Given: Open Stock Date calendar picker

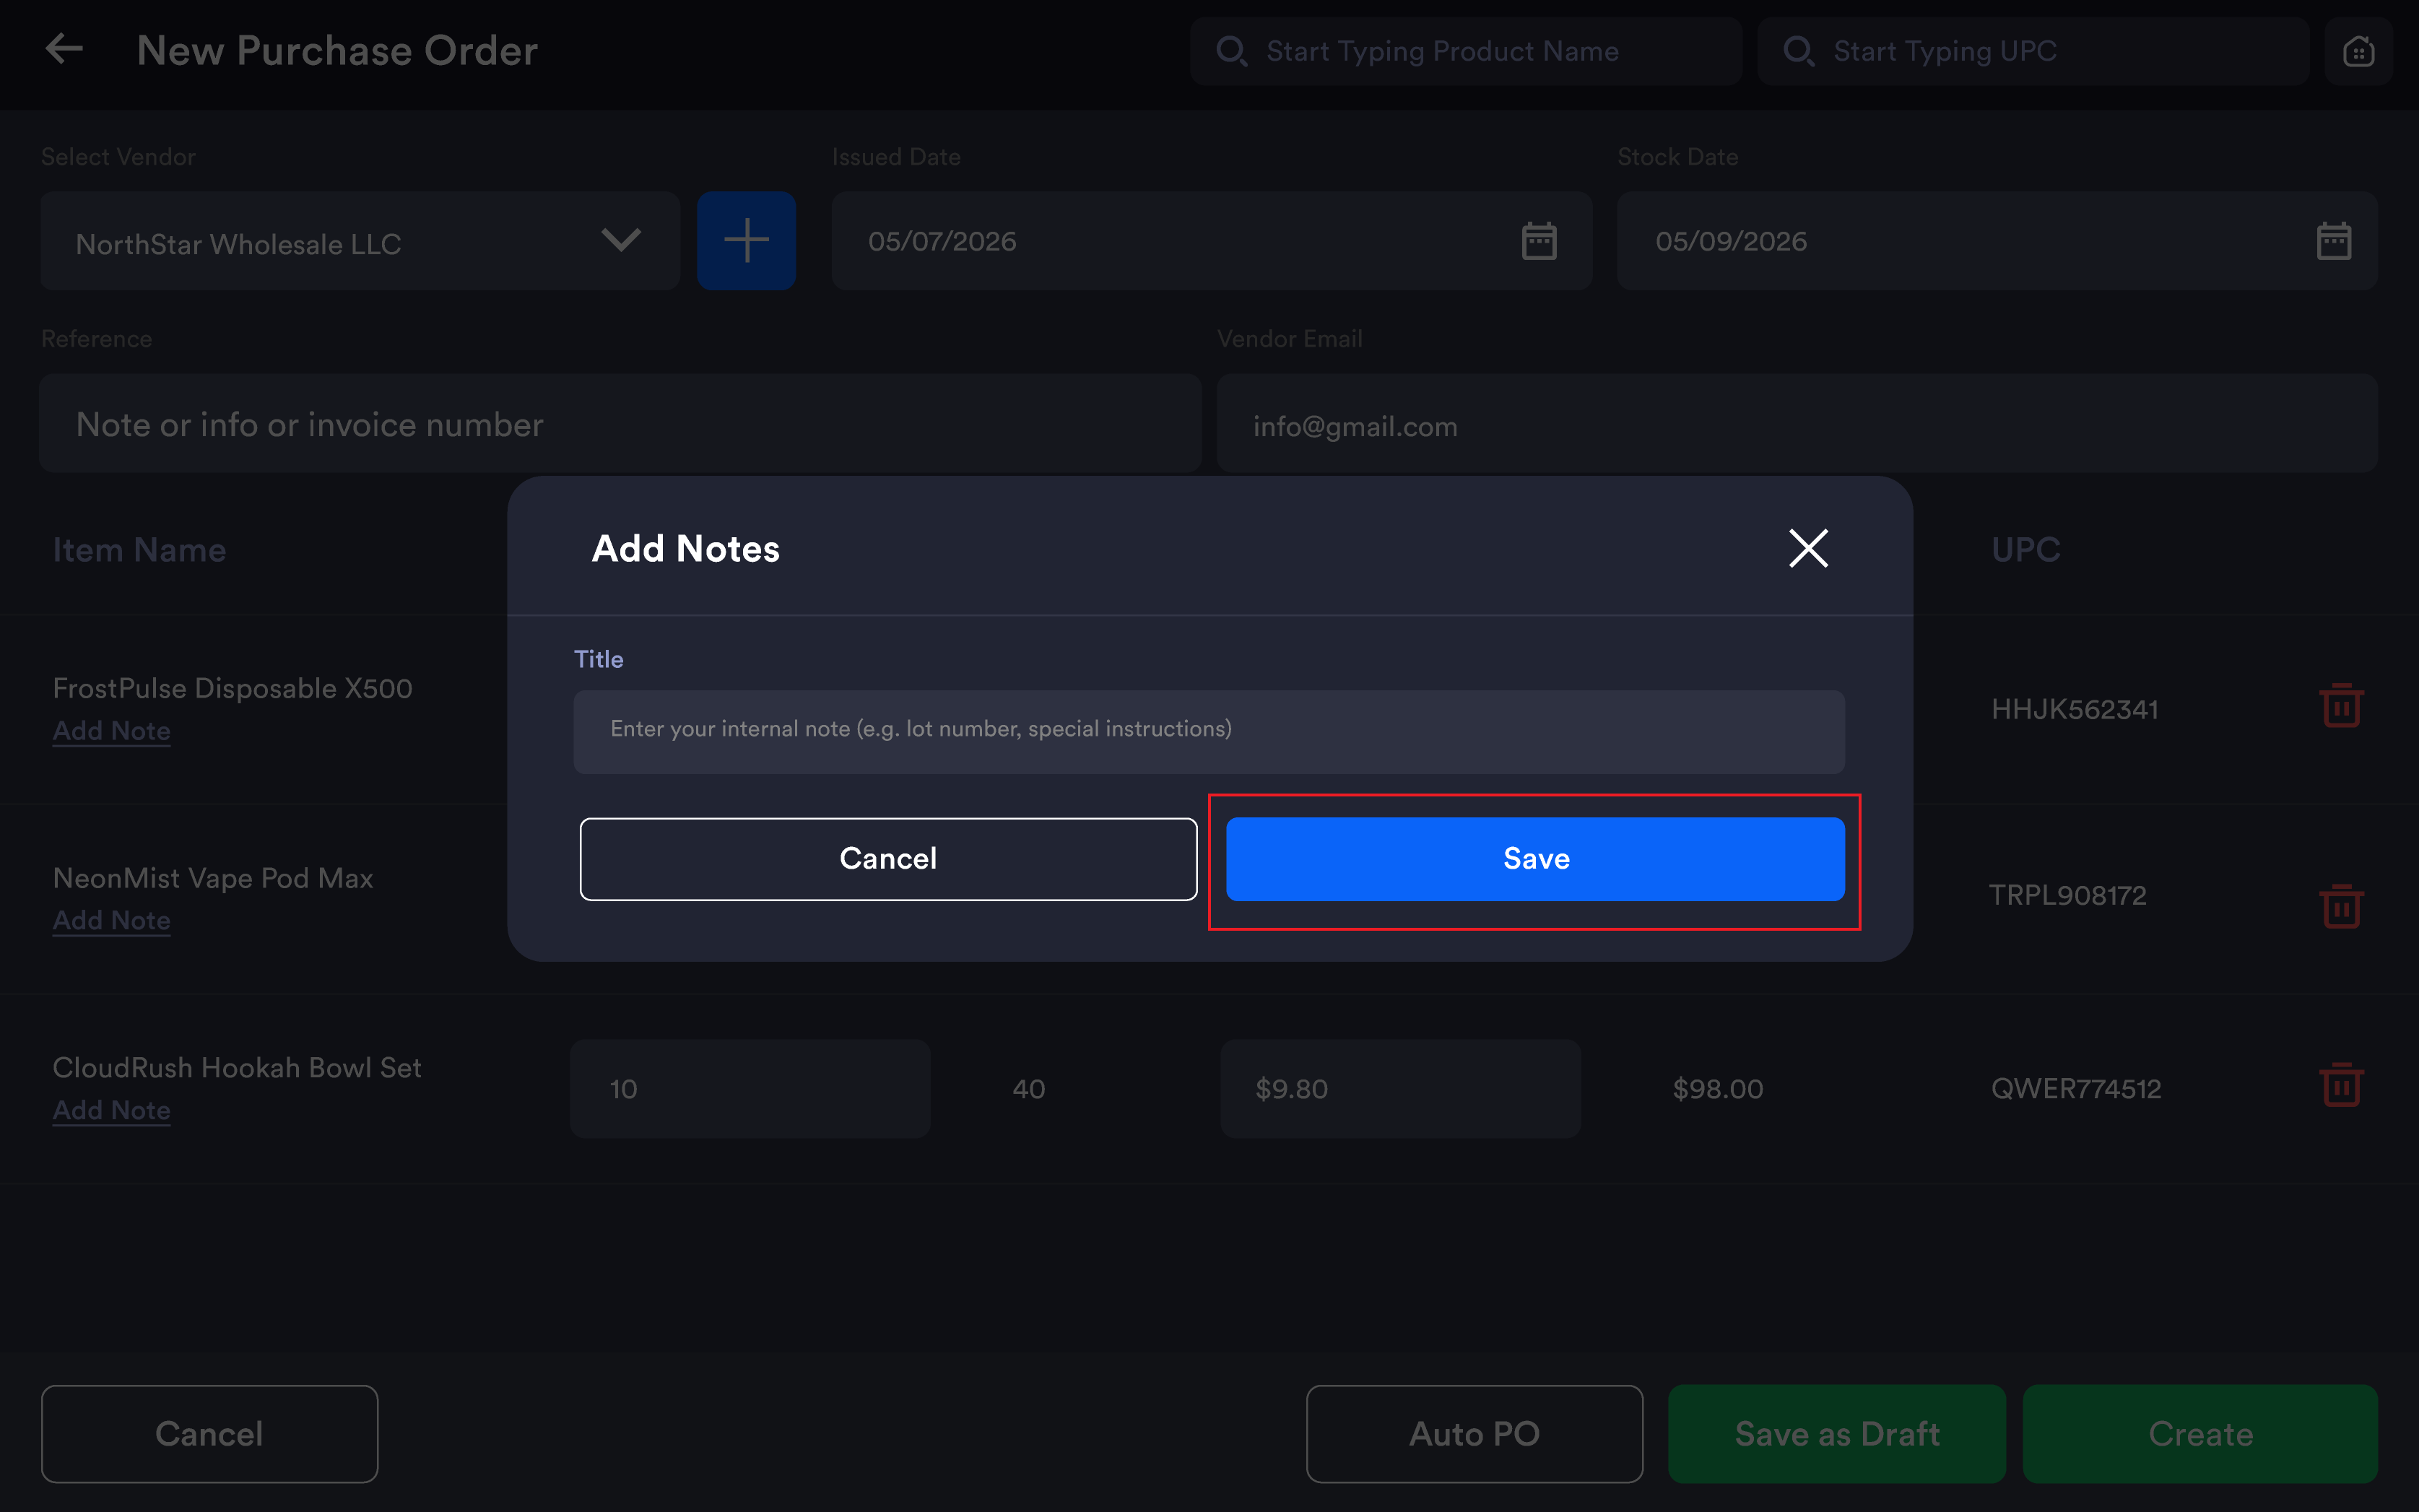Looking at the screenshot, I should (2333, 241).
